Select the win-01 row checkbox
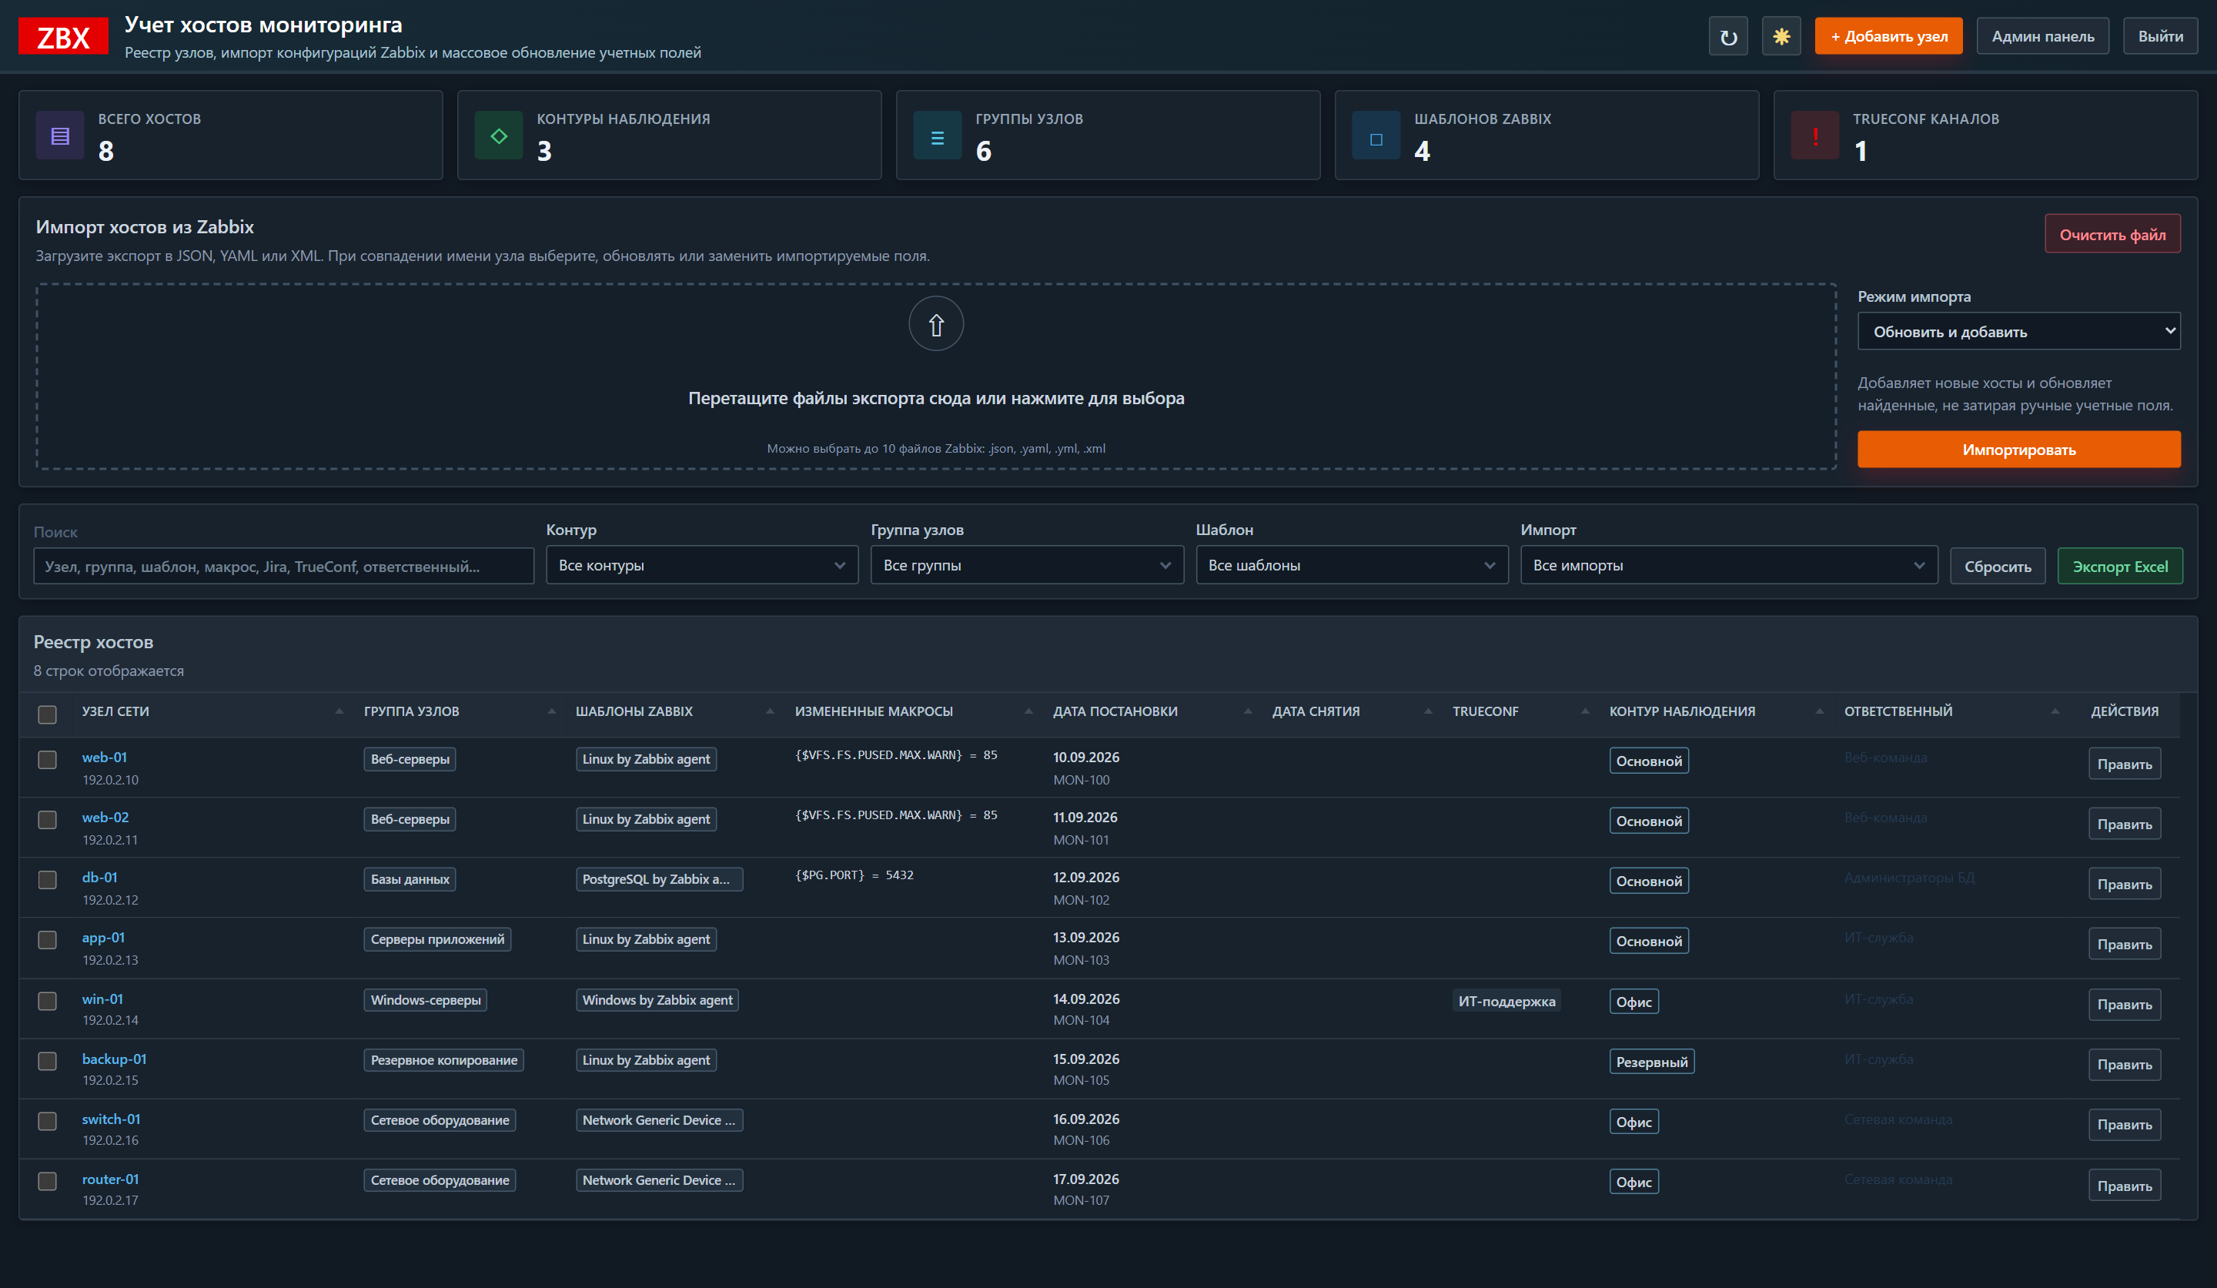 point(48,1001)
